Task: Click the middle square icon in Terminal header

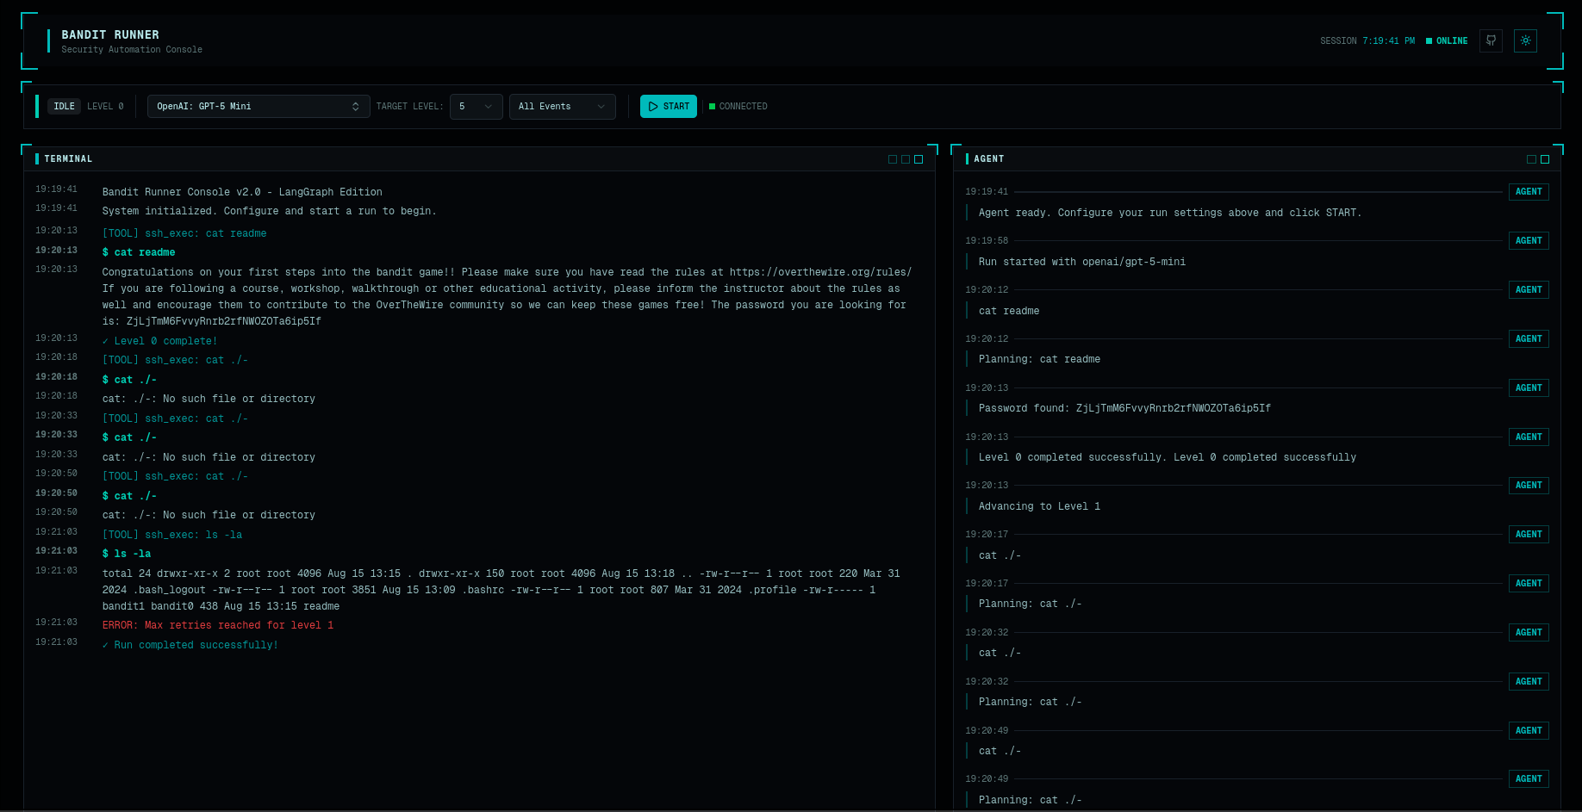Action: coord(906,159)
